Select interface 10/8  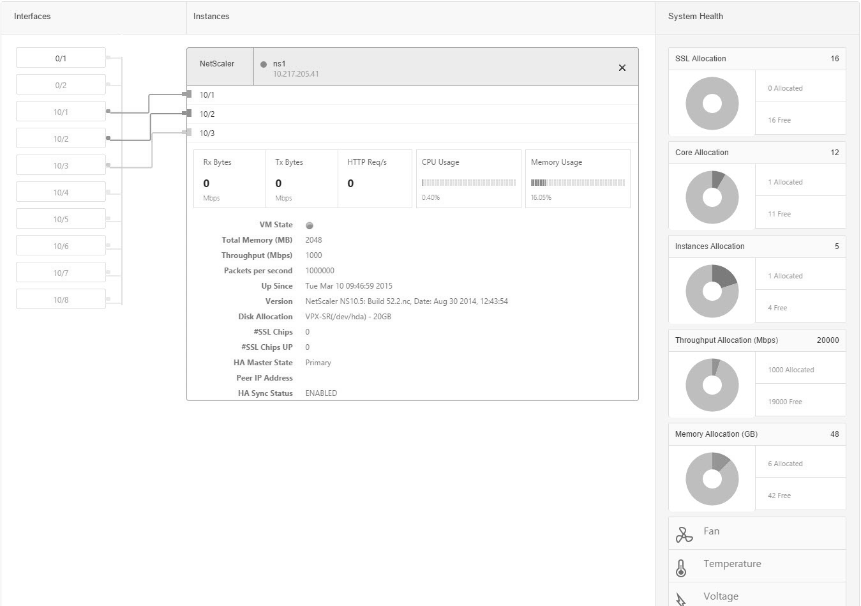click(x=61, y=299)
